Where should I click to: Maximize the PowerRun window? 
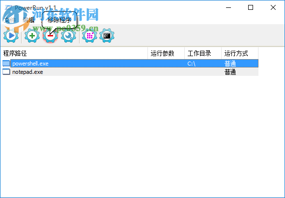click(x=251, y=7)
